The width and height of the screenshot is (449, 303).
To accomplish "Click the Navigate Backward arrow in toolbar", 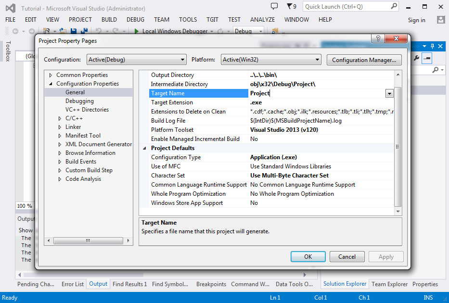I will coord(15,31).
